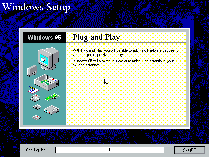Image resolution: width=209 pixels, height=157 pixels.
Task: Click the small external drive icon
Action: [32, 71]
